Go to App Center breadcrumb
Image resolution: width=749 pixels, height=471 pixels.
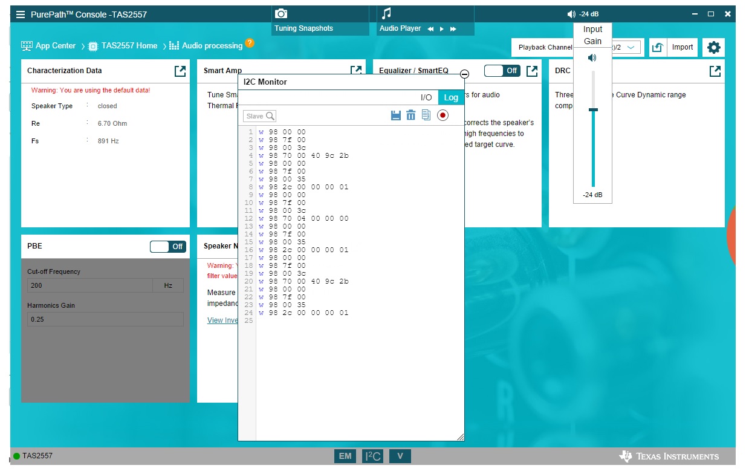coord(48,45)
